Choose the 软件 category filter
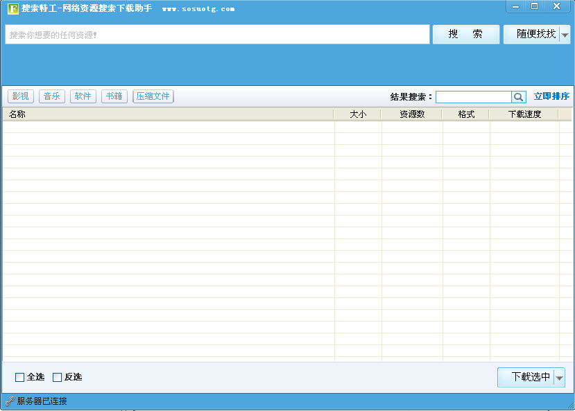 pyautogui.click(x=83, y=96)
